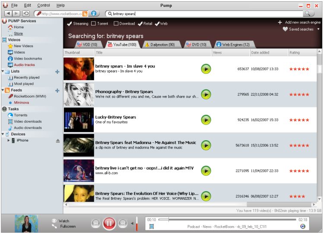Screen dimensions: 324x233
Task: Eject the iPhone device
Action: [x=58, y=141]
